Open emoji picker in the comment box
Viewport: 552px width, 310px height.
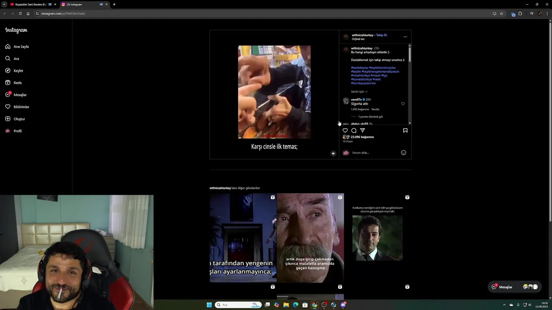(x=404, y=152)
